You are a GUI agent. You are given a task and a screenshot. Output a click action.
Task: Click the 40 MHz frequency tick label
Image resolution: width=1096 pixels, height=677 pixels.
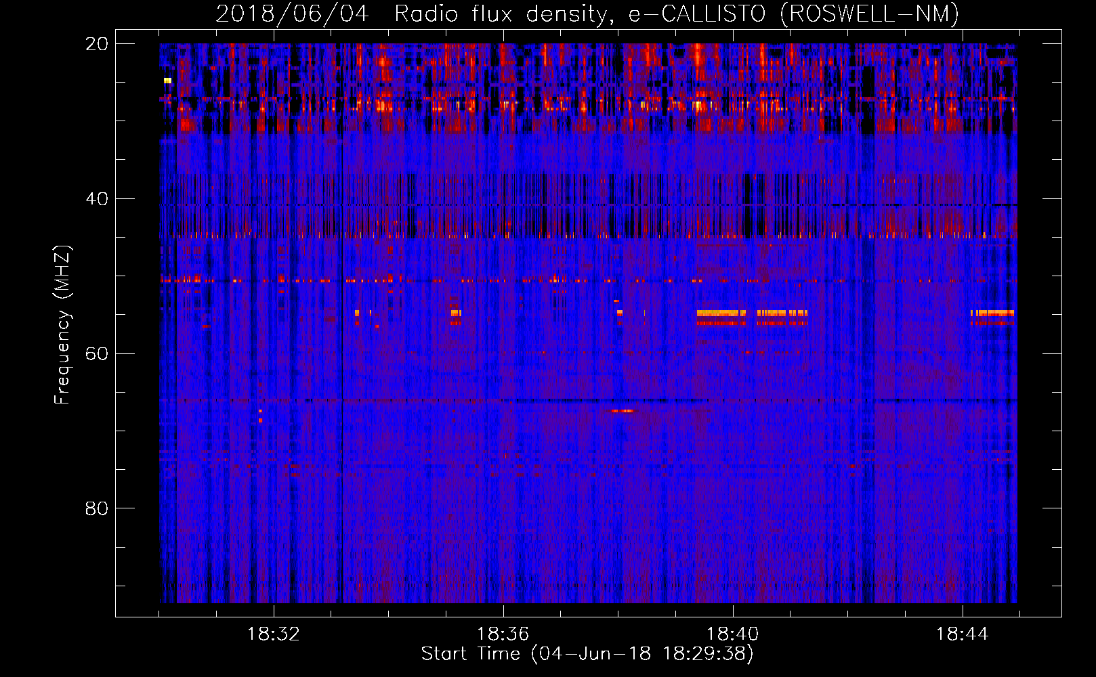pyautogui.click(x=97, y=199)
